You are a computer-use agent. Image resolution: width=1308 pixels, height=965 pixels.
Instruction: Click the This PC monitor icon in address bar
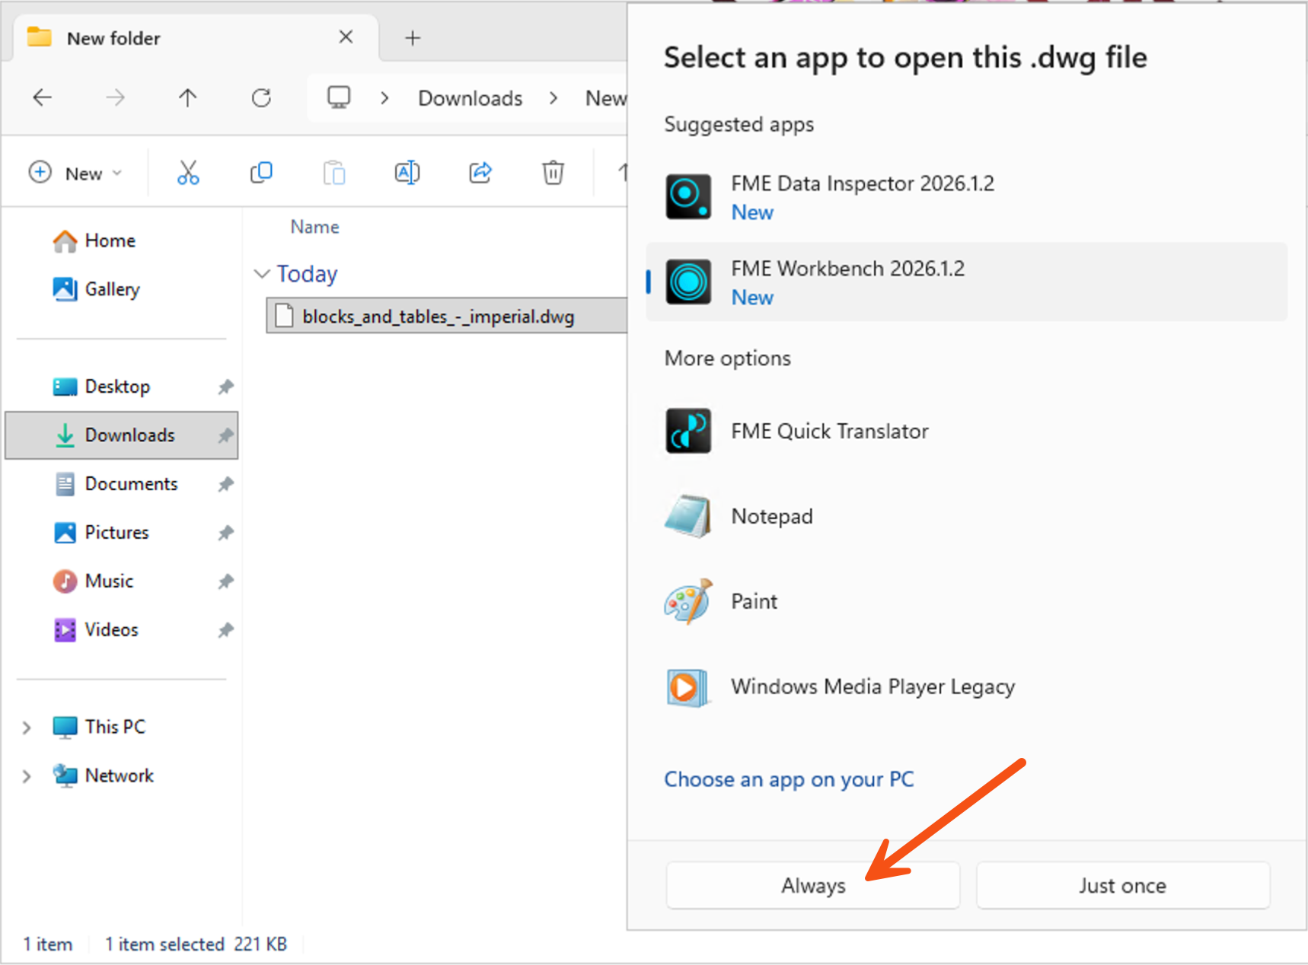[339, 97]
